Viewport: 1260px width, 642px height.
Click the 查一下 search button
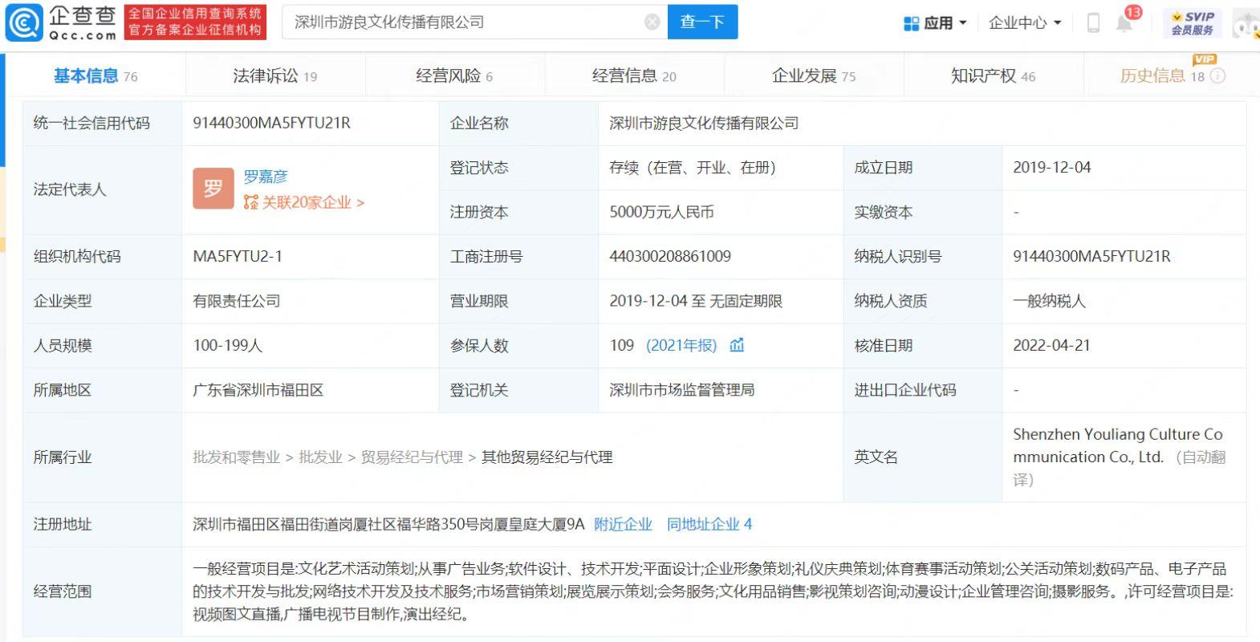click(x=702, y=22)
